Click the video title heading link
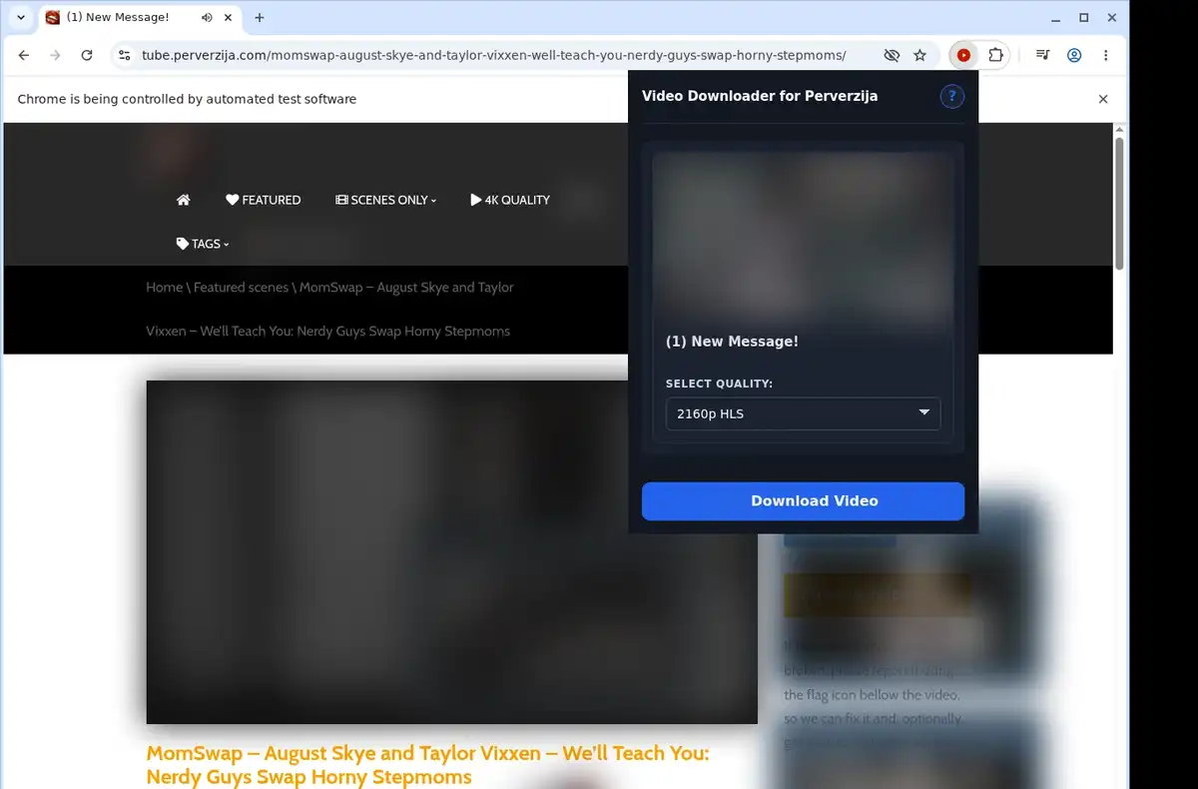This screenshot has width=1198, height=789. tap(427, 765)
